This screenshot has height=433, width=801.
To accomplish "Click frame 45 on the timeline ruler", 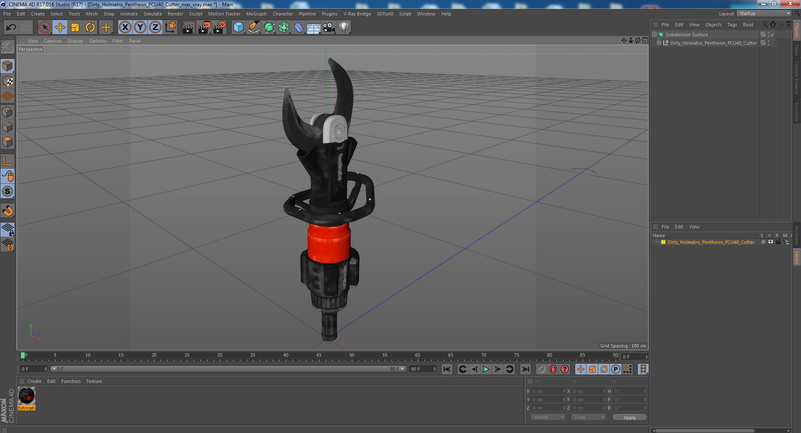I will 318,356.
